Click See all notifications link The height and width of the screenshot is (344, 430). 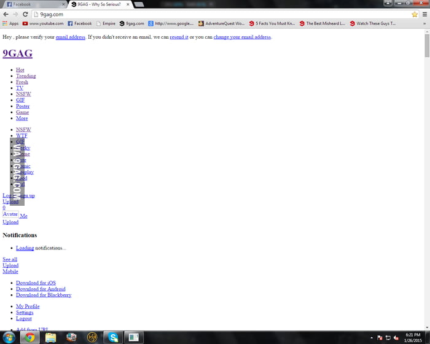(10, 259)
